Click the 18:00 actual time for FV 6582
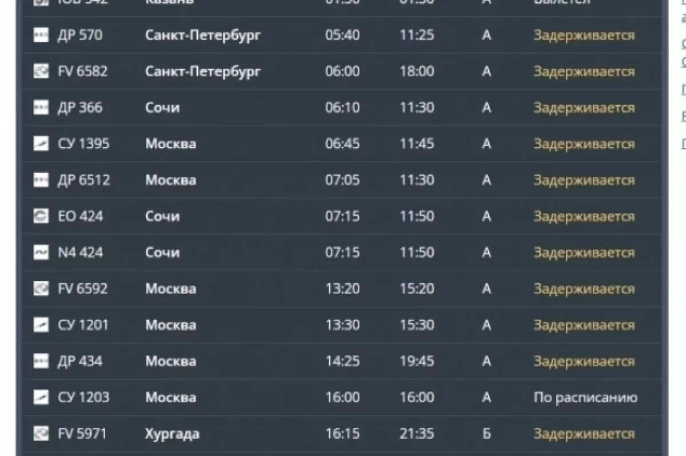 (417, 72)
